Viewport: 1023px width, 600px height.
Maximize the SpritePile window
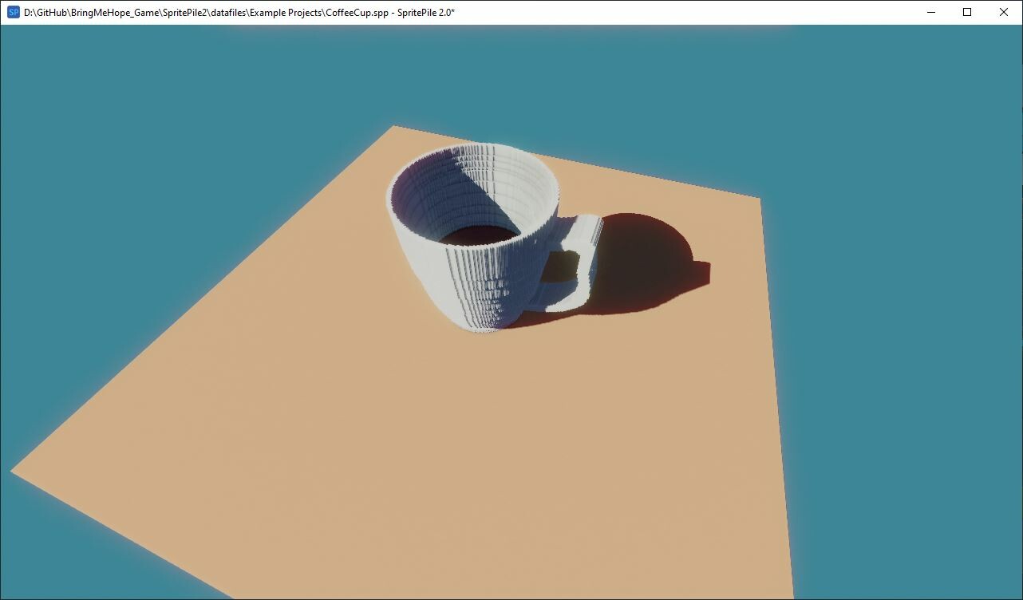coord(966,12)
